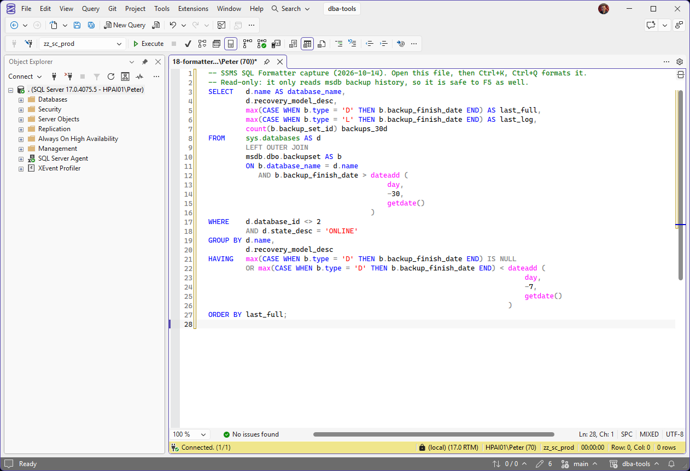Select the Management tree item
The width and height of the screenshot is (690, 471).
(x=57, y=149)
